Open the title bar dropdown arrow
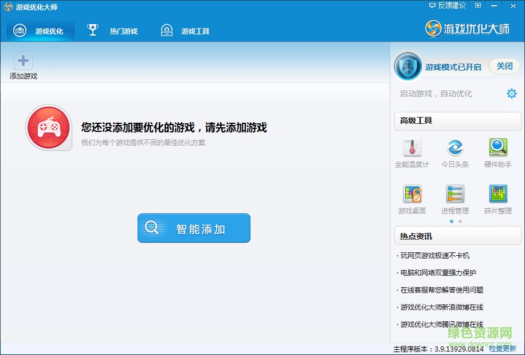 click(x=478, y=6)
